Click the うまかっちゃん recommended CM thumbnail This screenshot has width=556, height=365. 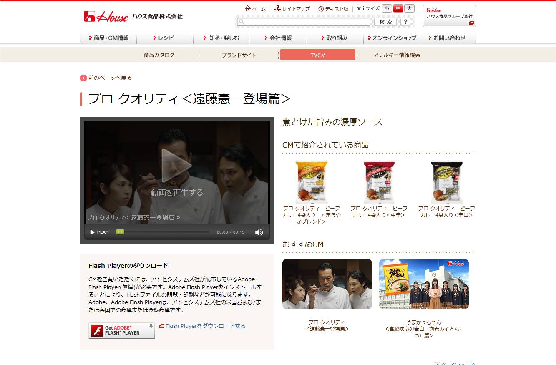tap(424, 284)
